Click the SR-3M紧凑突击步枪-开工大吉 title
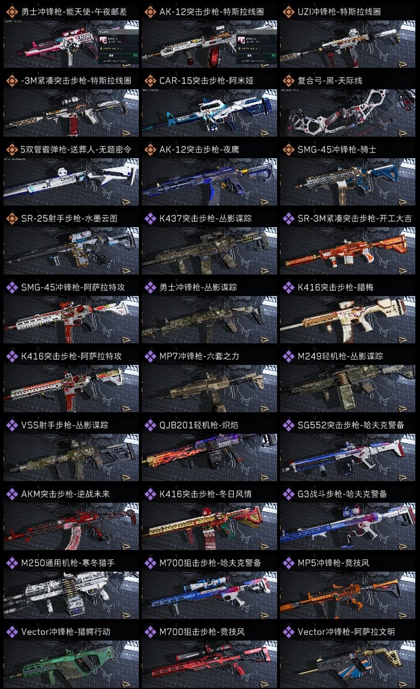This screenshot has height=689, width=420. (x=355, y=218)
